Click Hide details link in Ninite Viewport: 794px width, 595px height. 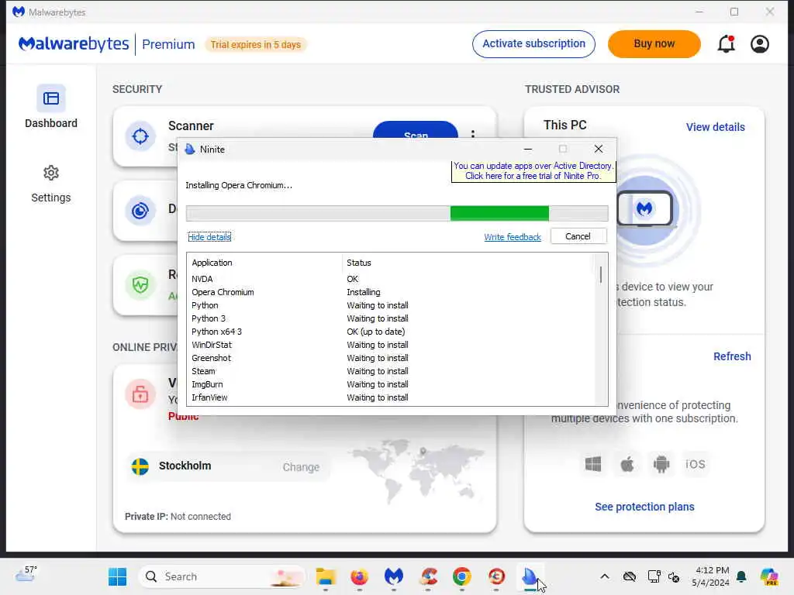[209, 237]
